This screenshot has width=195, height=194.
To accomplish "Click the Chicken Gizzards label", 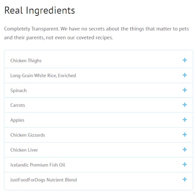I will [x=28, y=135].
